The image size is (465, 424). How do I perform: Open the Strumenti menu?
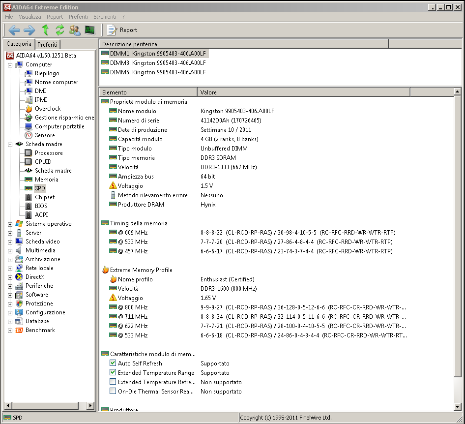point(105,17)
